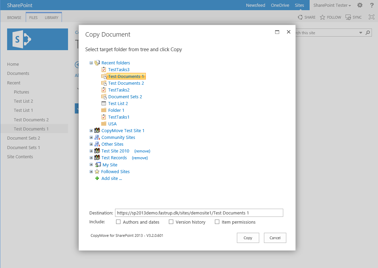Remove Test Records from the tree
Screen dimensions: 378x268
[x=140, y=158]
